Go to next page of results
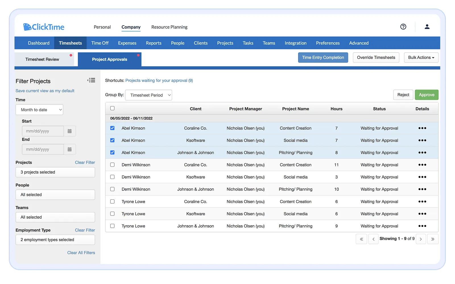Image resolution: width=455 pixels, height=284 pixels. [421, 239]
